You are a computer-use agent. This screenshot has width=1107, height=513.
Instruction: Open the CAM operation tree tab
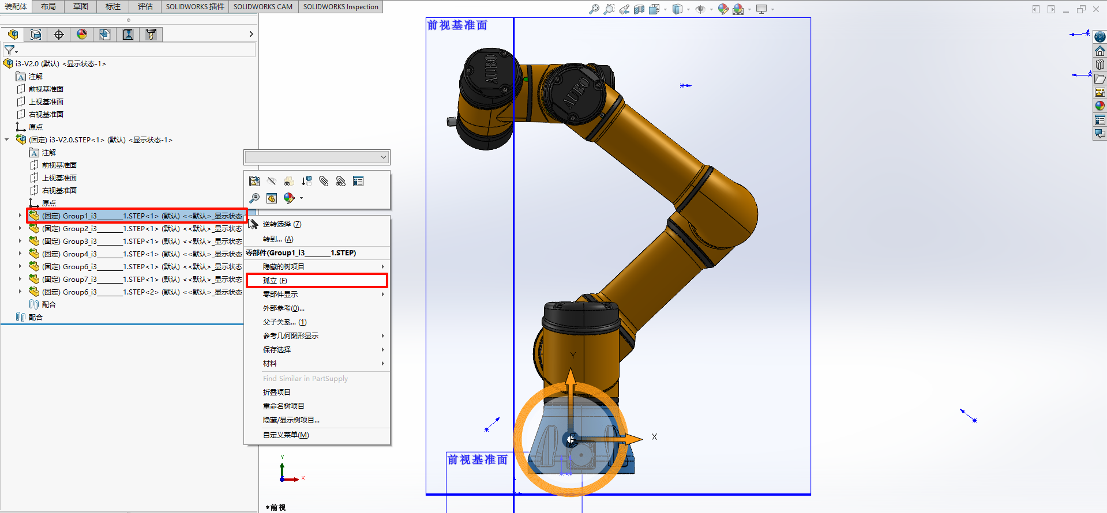[x=128, y=35]
